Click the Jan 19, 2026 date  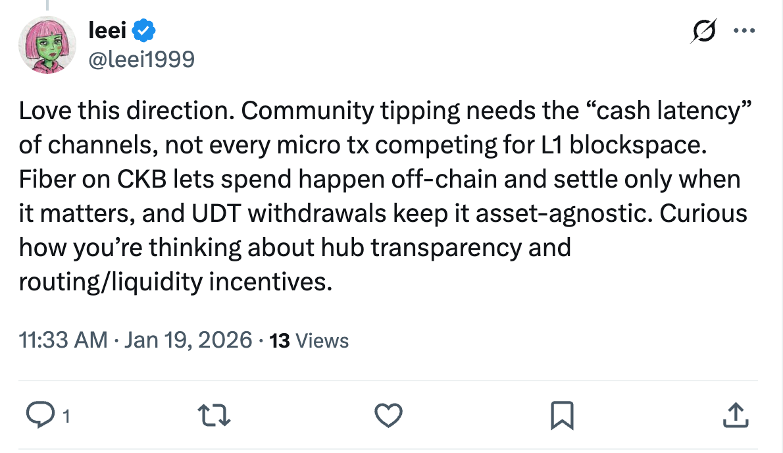188,340
